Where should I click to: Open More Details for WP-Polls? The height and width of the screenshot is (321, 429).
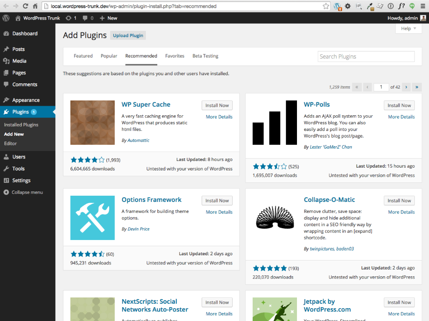[x=401, y=117]
